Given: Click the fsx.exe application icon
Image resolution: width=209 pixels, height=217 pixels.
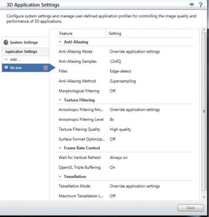Looking at the screenshot, I should click(x=6, y=68).
